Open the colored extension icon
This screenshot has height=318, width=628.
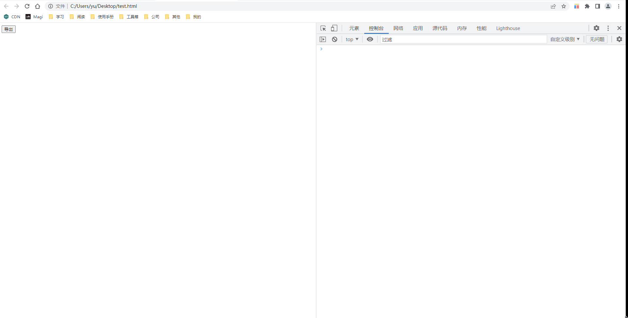(x=577, y=6)
